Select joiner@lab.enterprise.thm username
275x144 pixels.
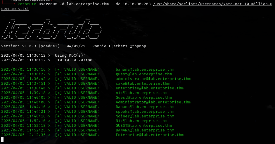(x=145, y=116)
